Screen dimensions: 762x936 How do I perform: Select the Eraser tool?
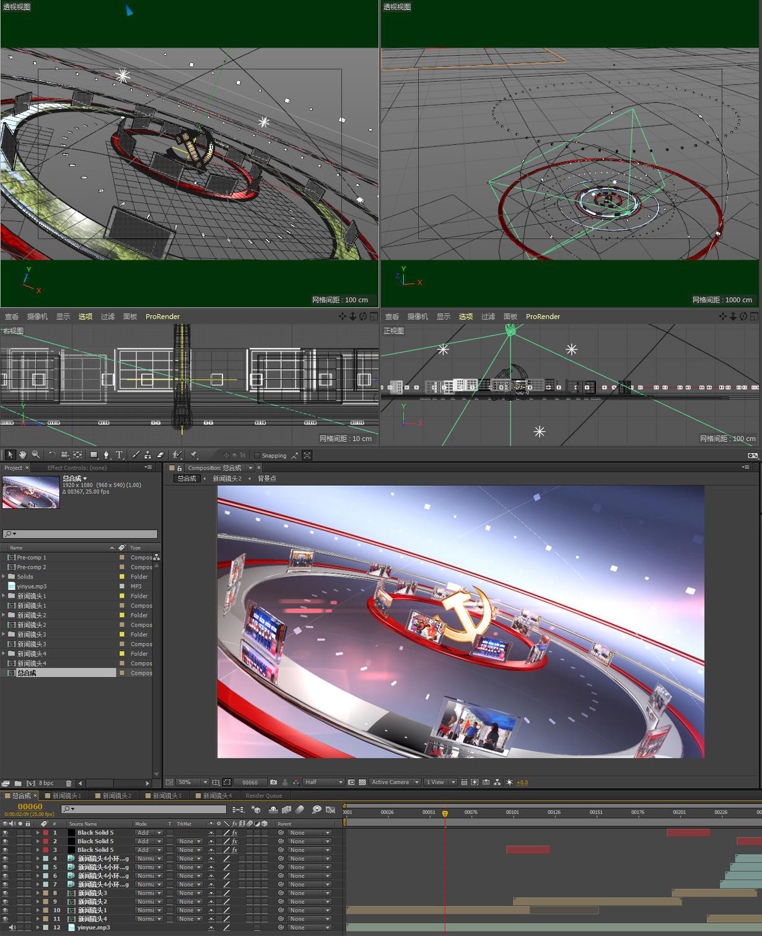[x=160, y=455]
